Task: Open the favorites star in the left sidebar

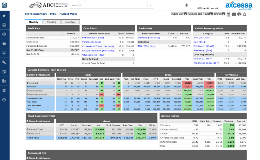Action: (x=4, y=16)
